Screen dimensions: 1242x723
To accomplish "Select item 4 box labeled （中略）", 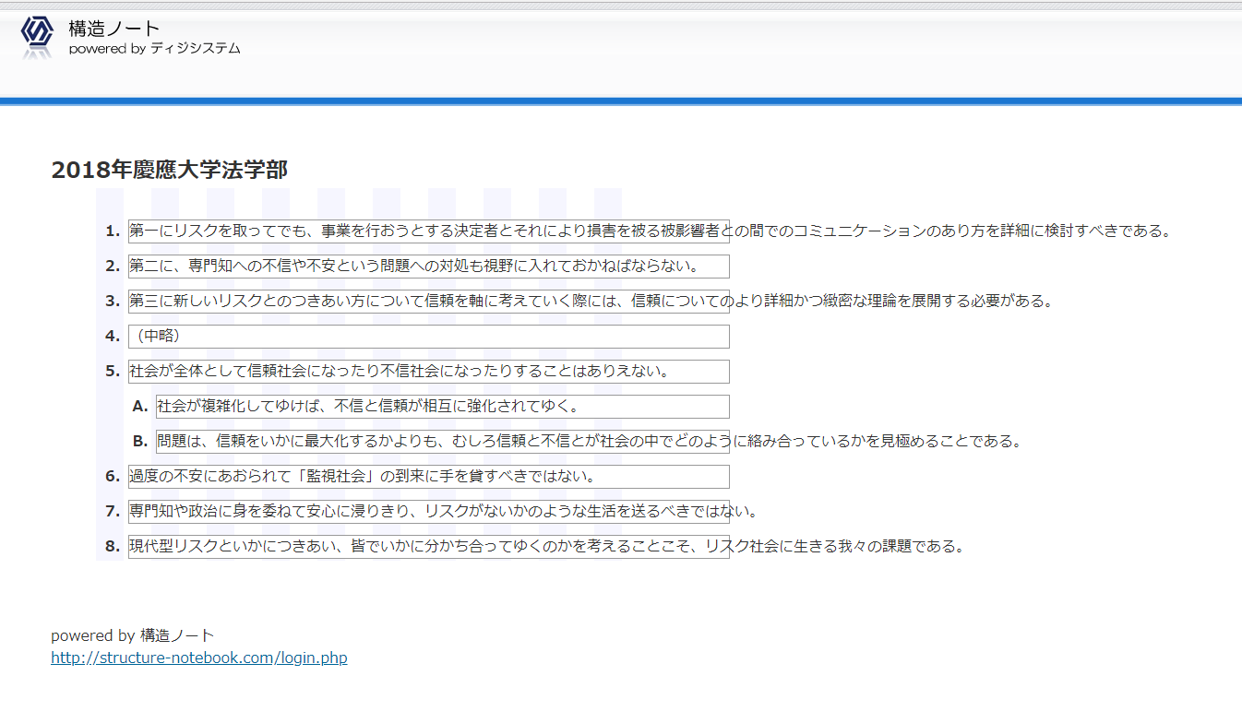I will pos(428,337).
